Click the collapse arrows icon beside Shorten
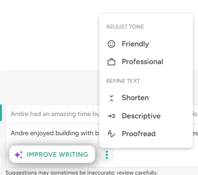 [x=111, y=98]
